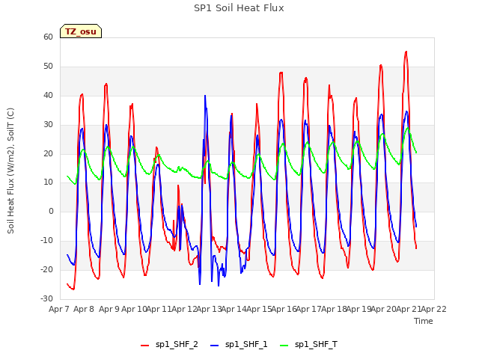Toggle the sp1_SHF_2 legend entry
The image size is (479, 359).
click(169, 345)
